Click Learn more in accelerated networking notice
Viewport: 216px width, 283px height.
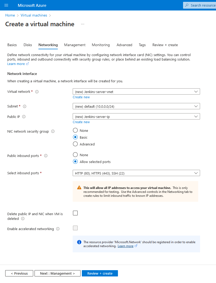click(126, 246)
